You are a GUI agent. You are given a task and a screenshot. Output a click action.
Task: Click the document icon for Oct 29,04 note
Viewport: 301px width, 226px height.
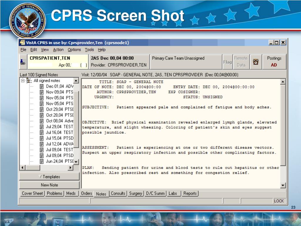click(x=41, y=109)
